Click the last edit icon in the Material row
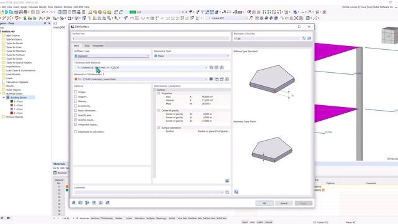Image resolution: width=398 pixels, height=224 pixels. pos(227,79)
